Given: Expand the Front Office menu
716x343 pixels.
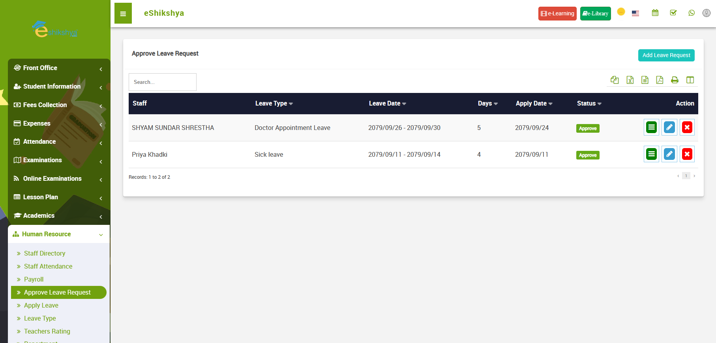Looking at the screenshot, I should point(58,68).
